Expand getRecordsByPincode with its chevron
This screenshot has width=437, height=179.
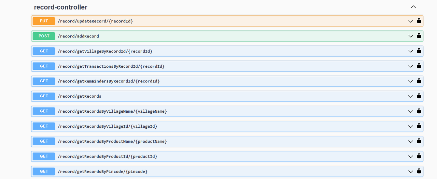[x=411, y=172]
